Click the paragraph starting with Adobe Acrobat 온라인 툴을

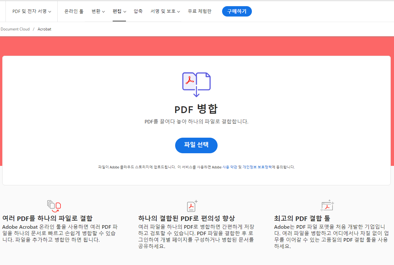click(60, 233)
